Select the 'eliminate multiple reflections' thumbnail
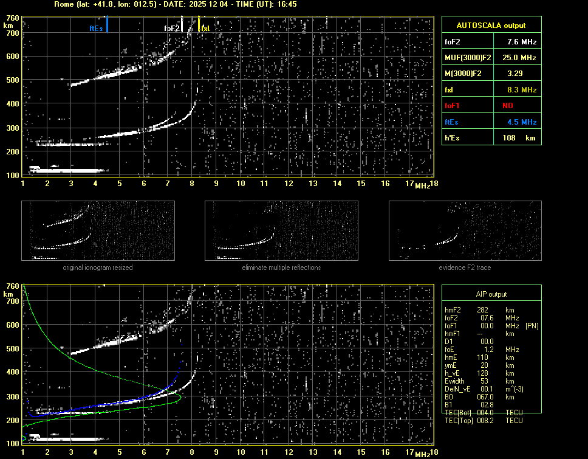 [281, 231]
